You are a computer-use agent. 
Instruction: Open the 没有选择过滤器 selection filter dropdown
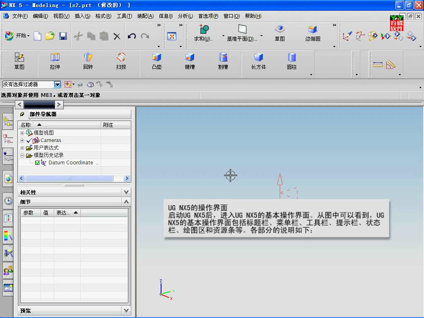(x=57, y=84)
